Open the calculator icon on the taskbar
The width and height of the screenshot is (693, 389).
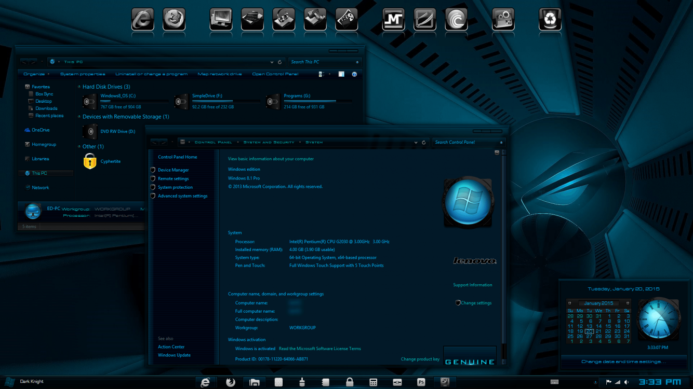[x=374, y=382]
